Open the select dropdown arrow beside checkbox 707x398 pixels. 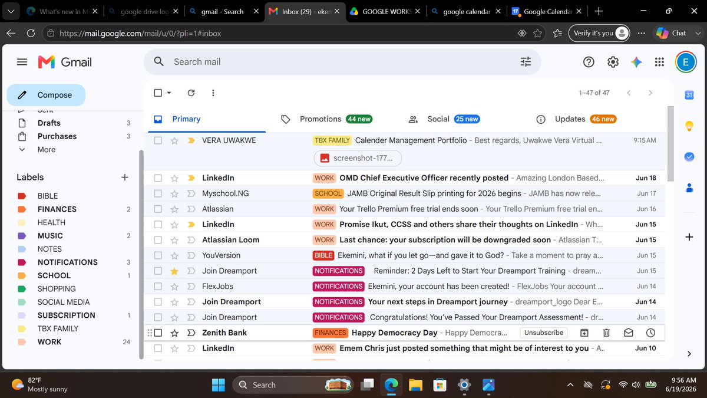(x=169, y=93)
